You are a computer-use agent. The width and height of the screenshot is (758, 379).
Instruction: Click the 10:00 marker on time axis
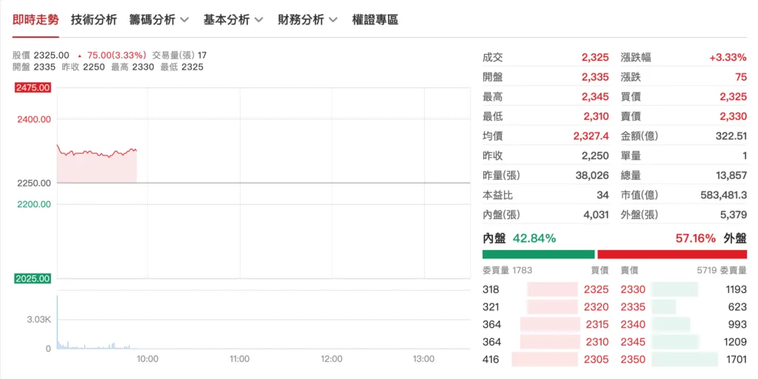pos(147,359)
